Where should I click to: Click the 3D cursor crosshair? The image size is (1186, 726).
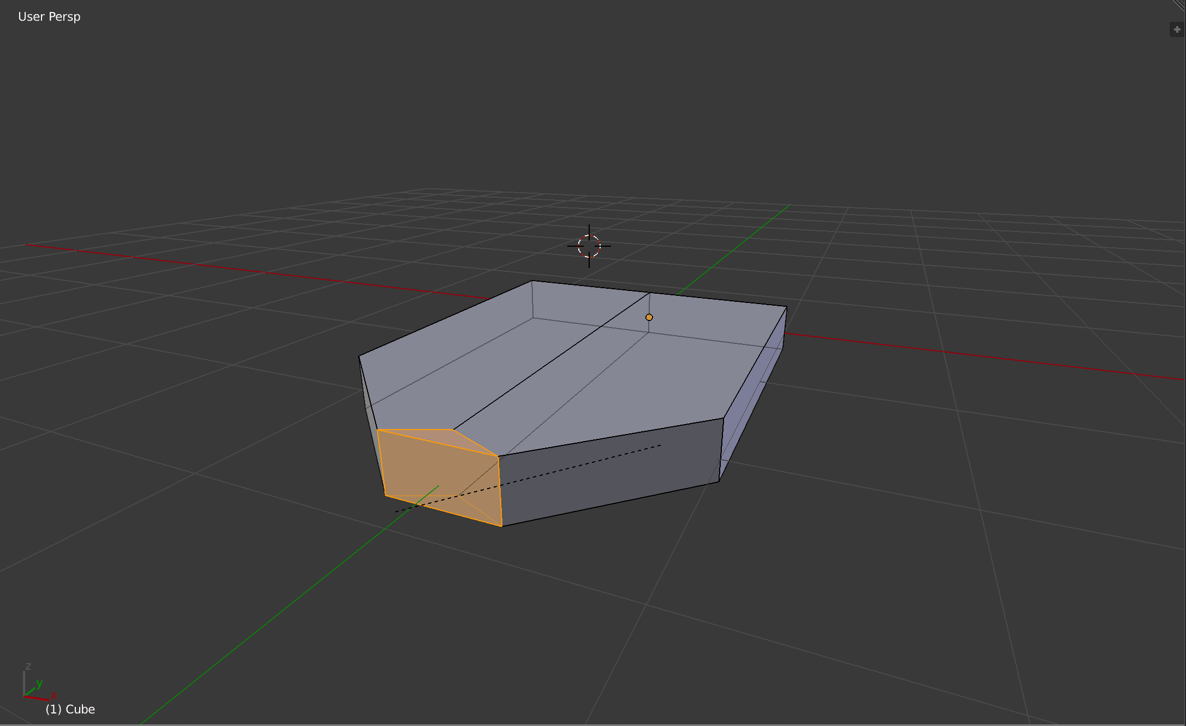589,246
